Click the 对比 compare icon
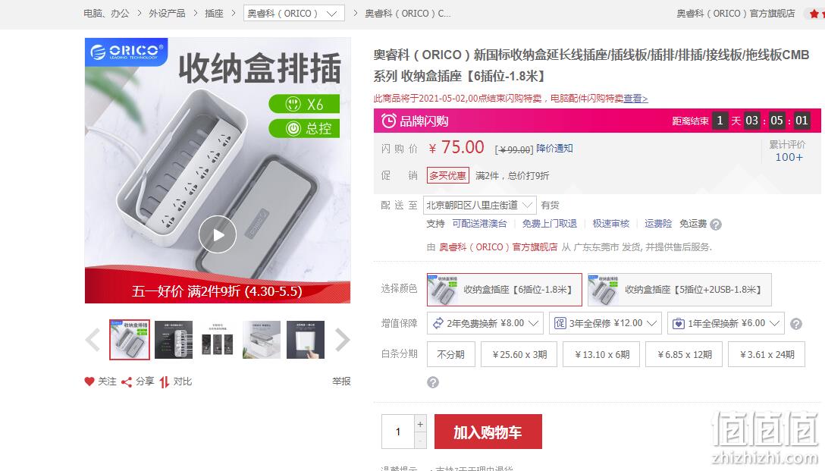Image resolution: width=825 pixels, height=471 pixels. (164, 382)
